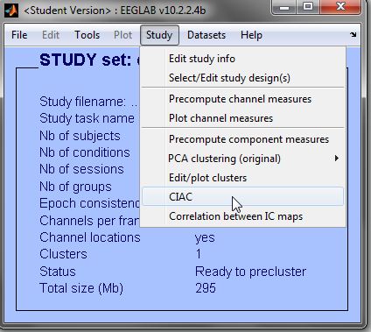Open the Plot menu
The width and height of the screenshot is (371, 332).
click(122, 35)
